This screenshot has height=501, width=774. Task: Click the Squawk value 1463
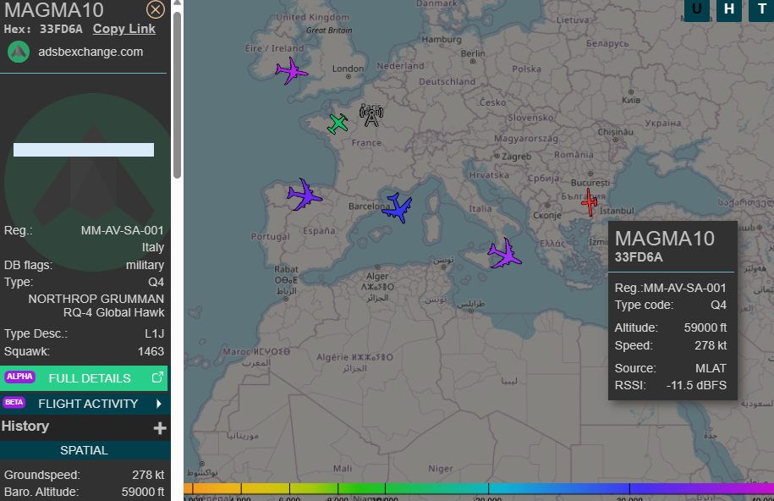click(x=151, y=351)
